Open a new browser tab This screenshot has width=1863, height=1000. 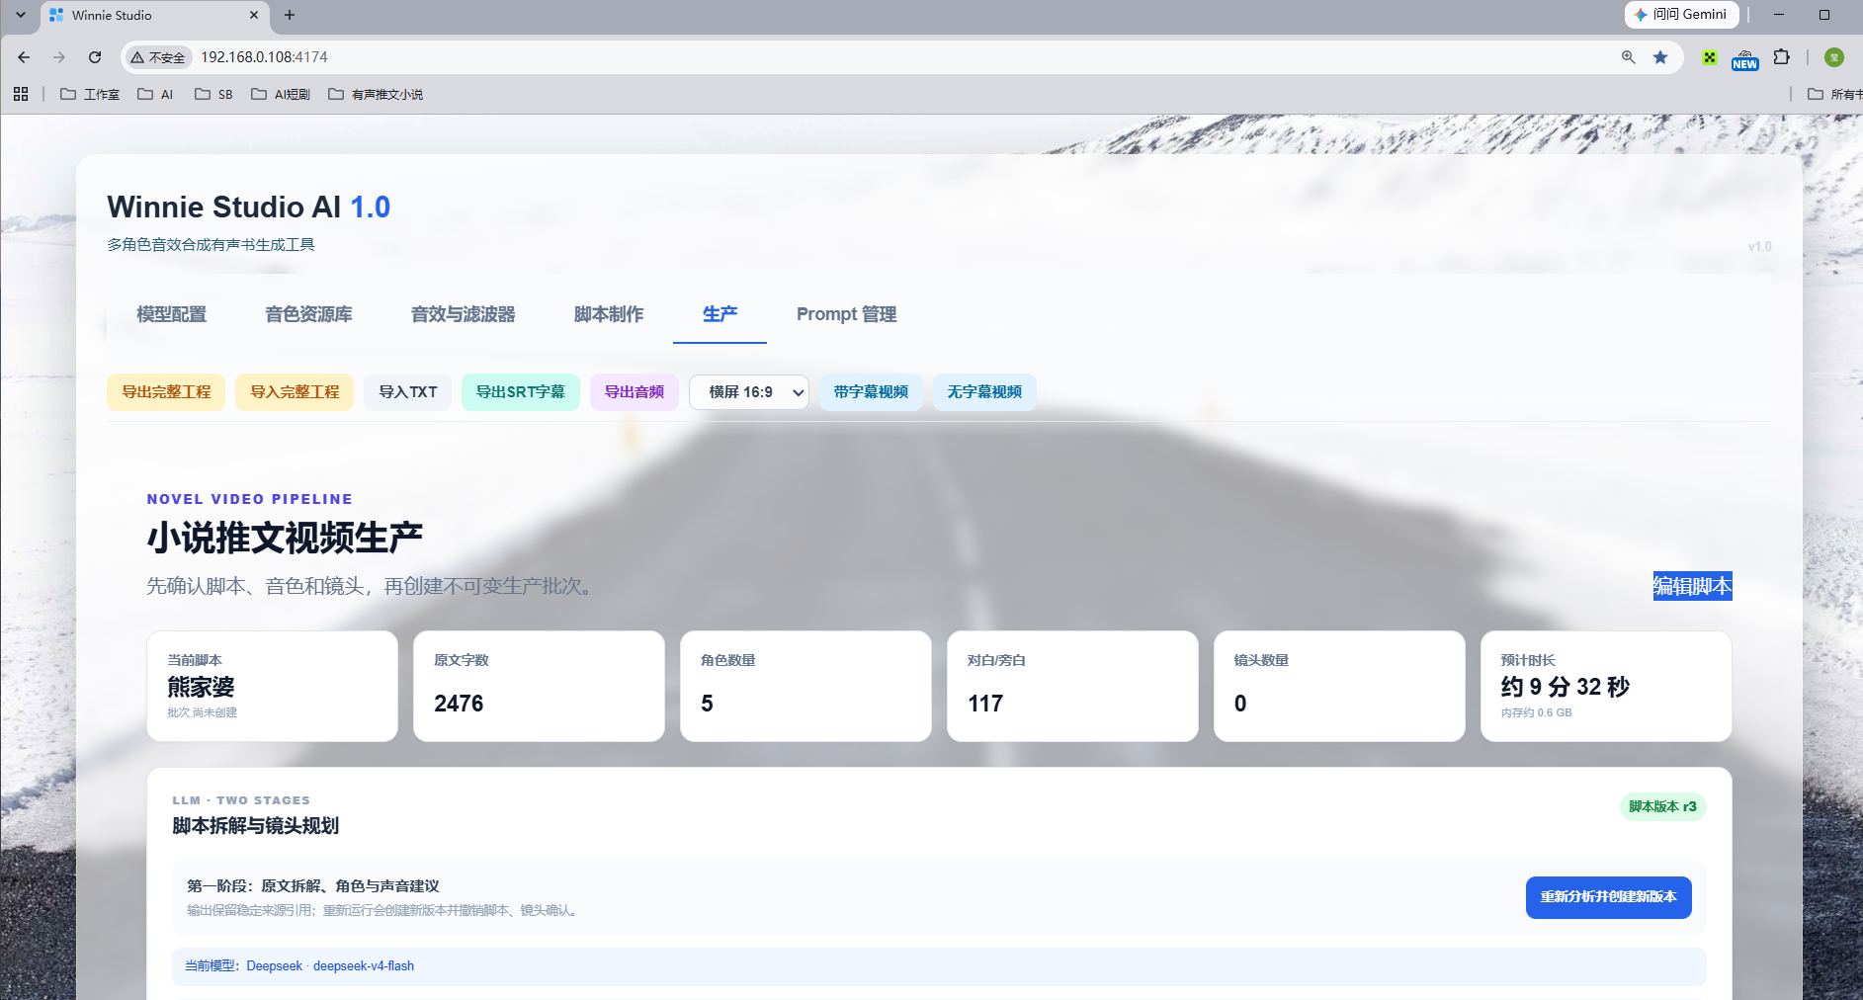tap(290, 15)
